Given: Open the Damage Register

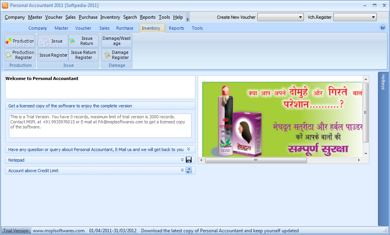Looking at the screenshot, I should tap(117, 55).
